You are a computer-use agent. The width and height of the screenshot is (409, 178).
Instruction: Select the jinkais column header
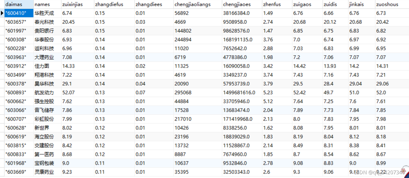pyautogui.click(x=362, y=4)
